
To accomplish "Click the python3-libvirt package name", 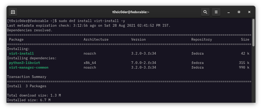I will (25, 63).
